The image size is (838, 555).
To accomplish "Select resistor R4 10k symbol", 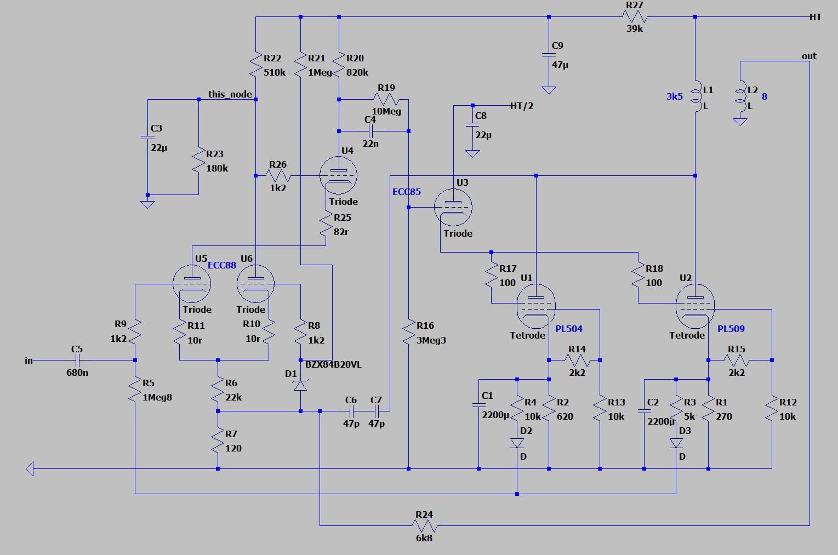I will tap(517, 409).
